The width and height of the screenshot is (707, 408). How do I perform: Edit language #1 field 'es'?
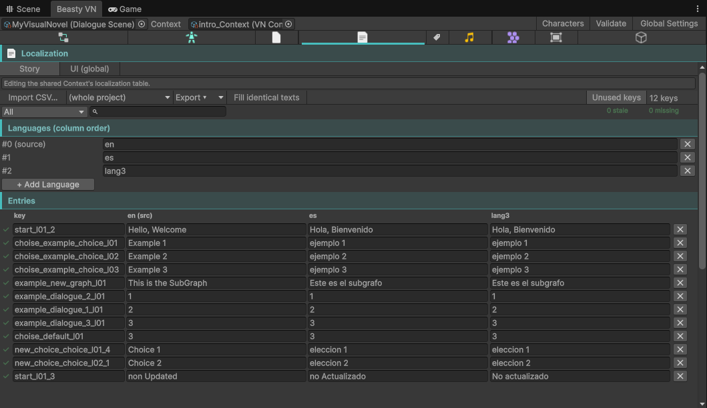point(390,157)
